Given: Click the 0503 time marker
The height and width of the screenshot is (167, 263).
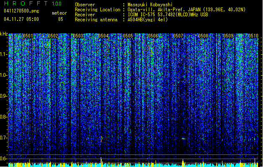Looking at the screenshot, I should [x=78, y=36].
